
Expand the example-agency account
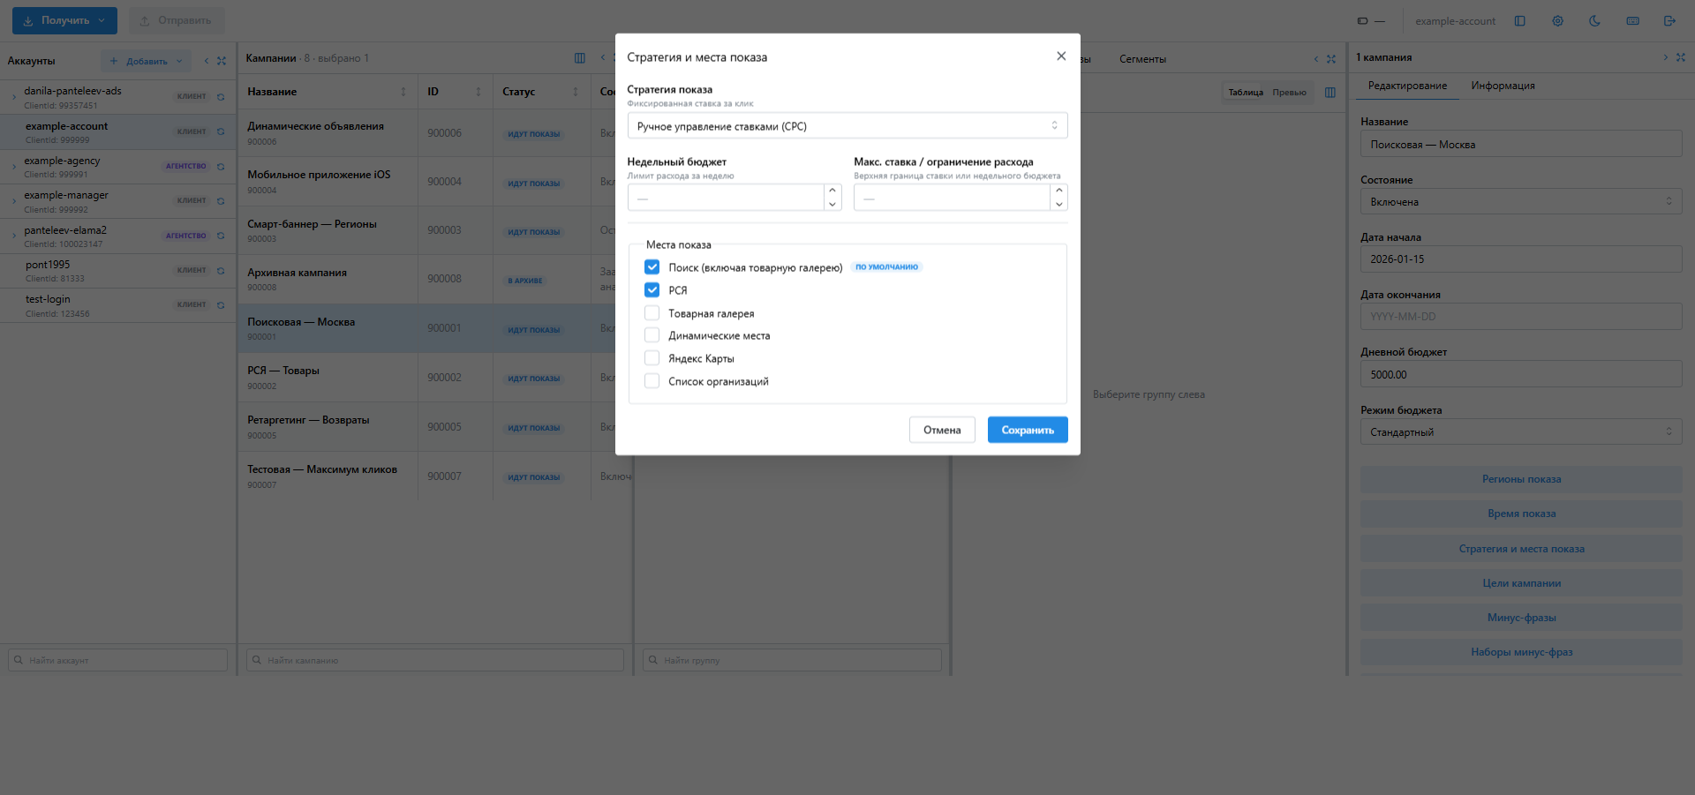pyautogui.click(x=14, y=166)
